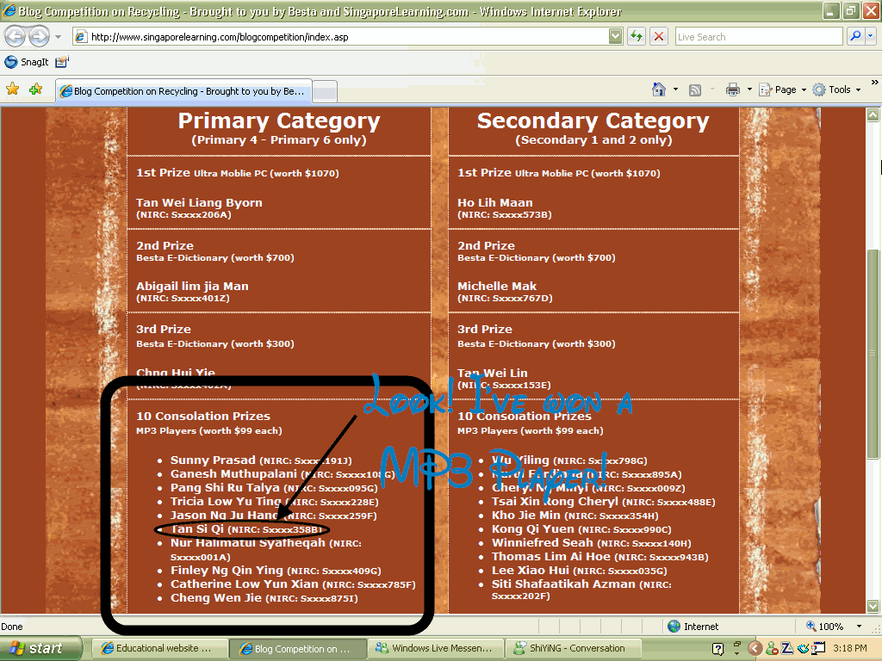Click the Internet Explorer title bar icon
882x661 pixels.
click(9, 10)
